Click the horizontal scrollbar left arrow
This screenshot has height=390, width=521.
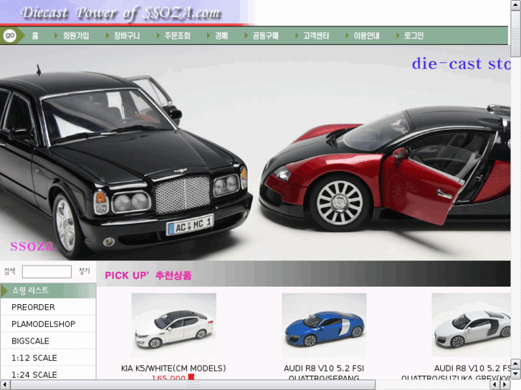(4, 385)
